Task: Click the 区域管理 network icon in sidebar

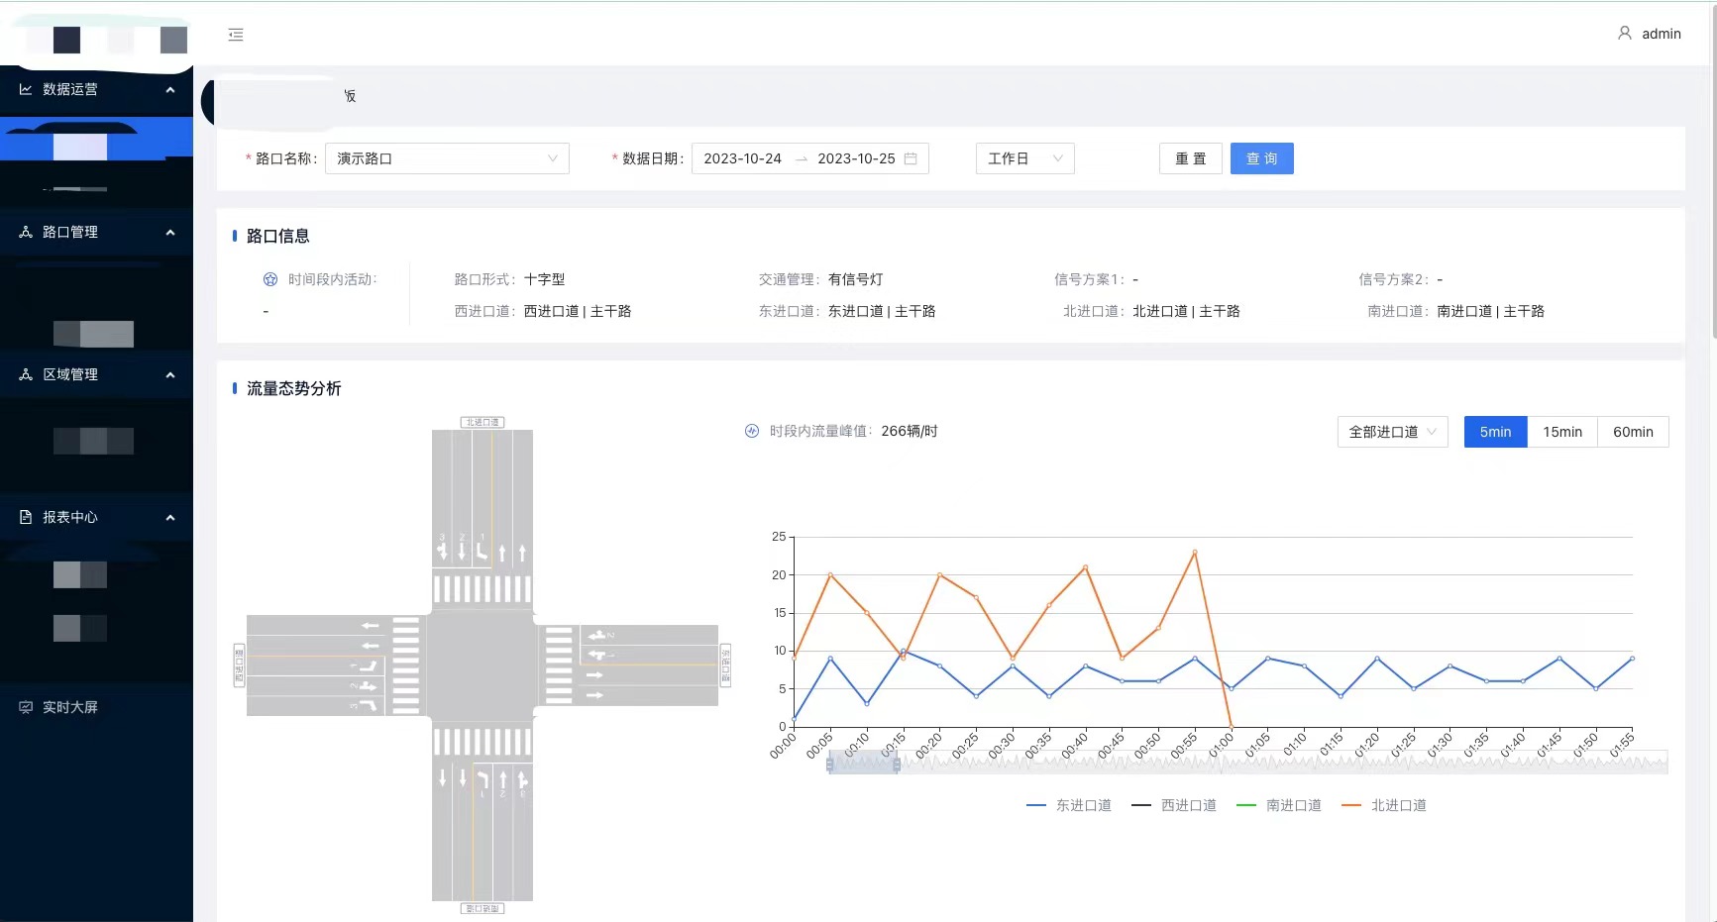Action: click(x=26, y=374)
